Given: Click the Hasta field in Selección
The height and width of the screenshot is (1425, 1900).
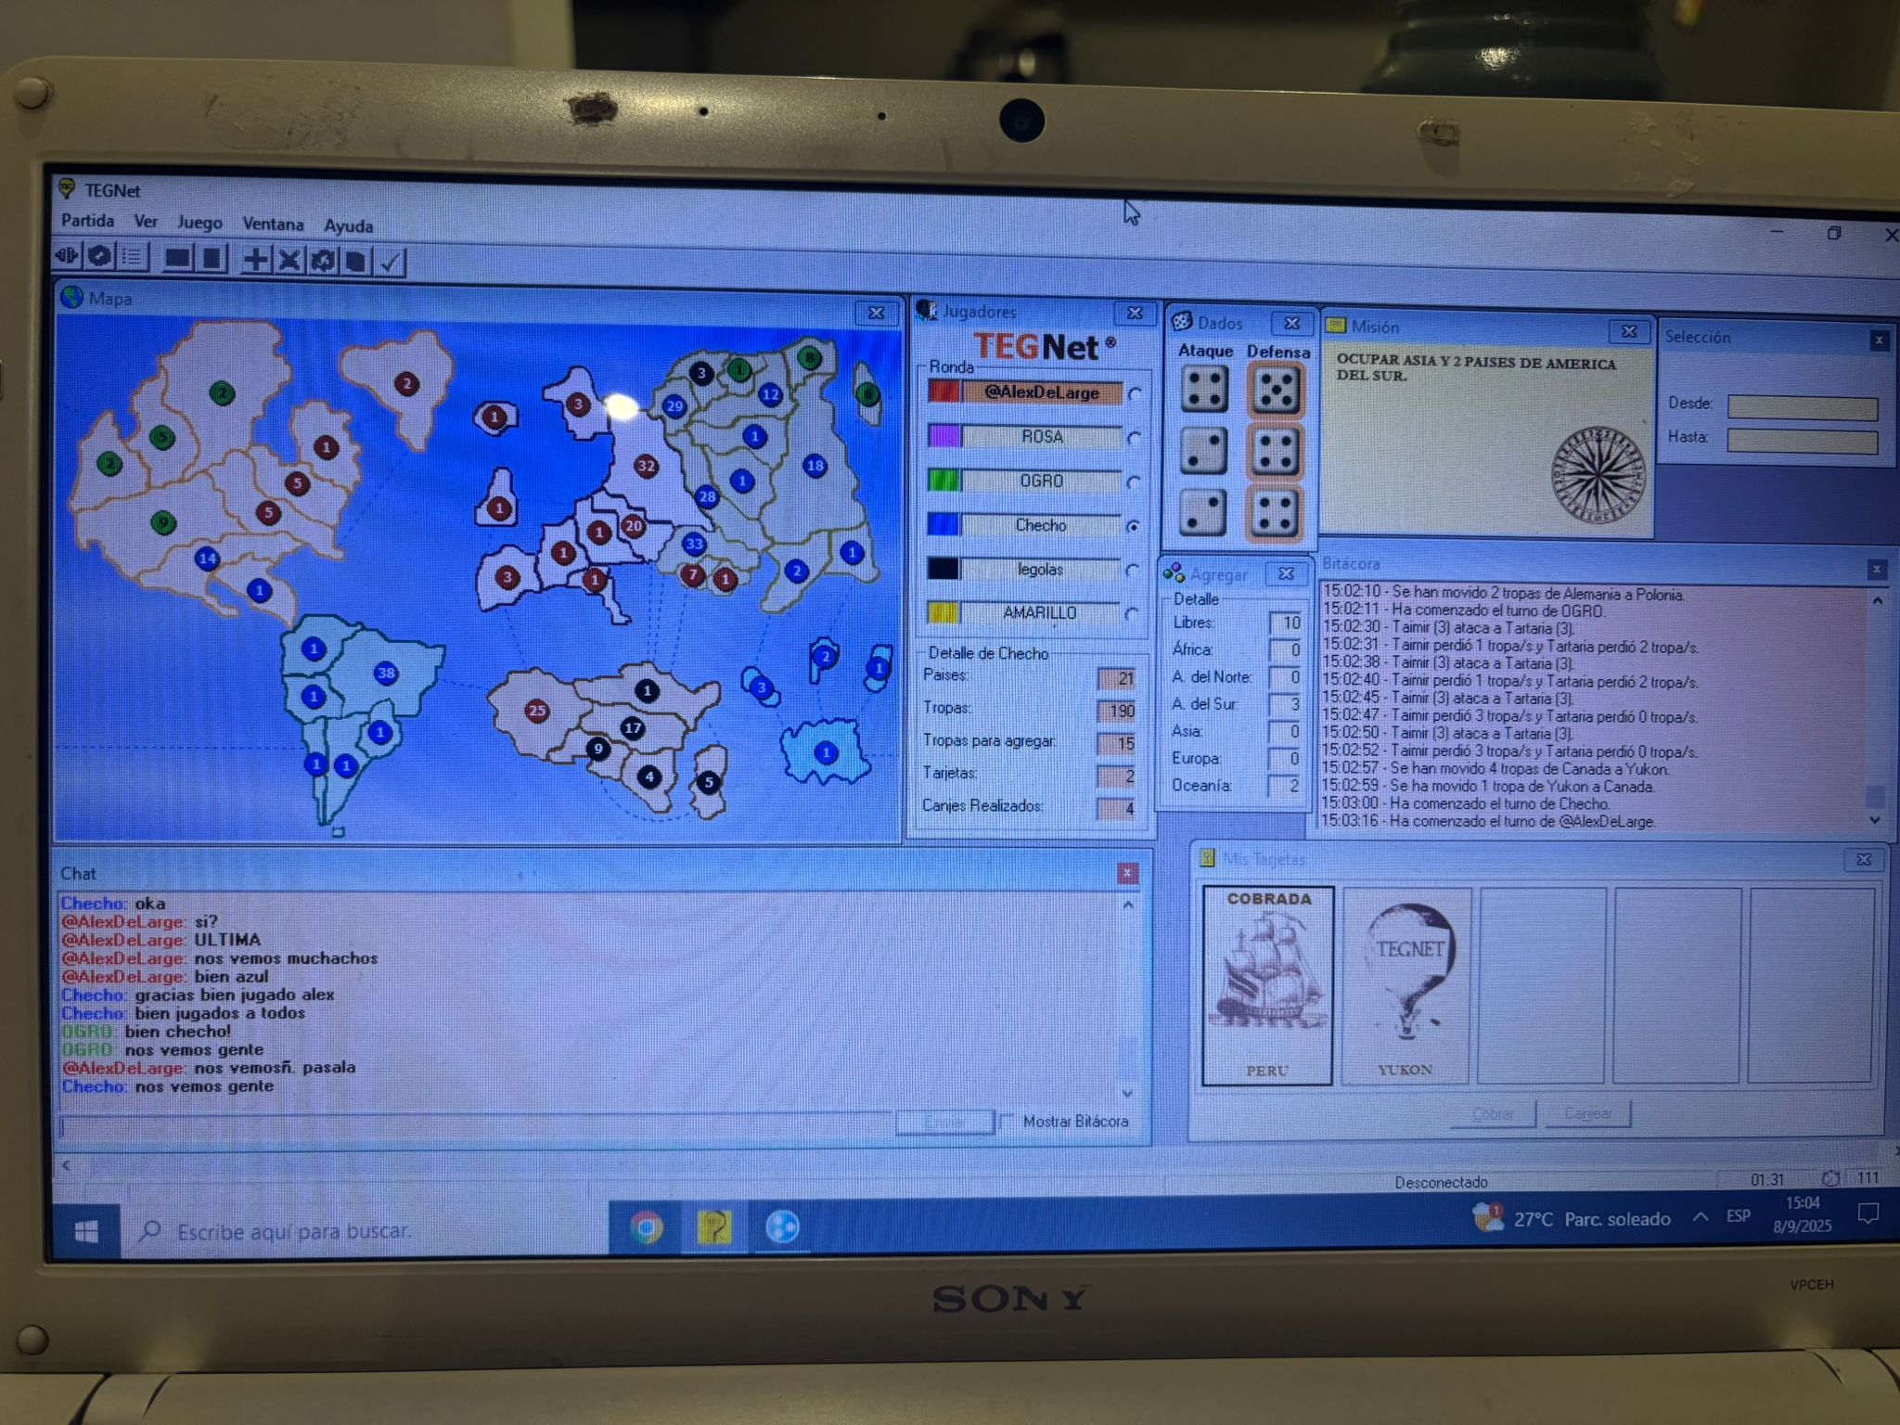Looking at the screenshot, I should 1802,441.
